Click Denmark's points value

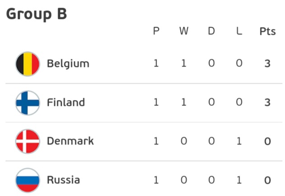[x=267, y=142]
